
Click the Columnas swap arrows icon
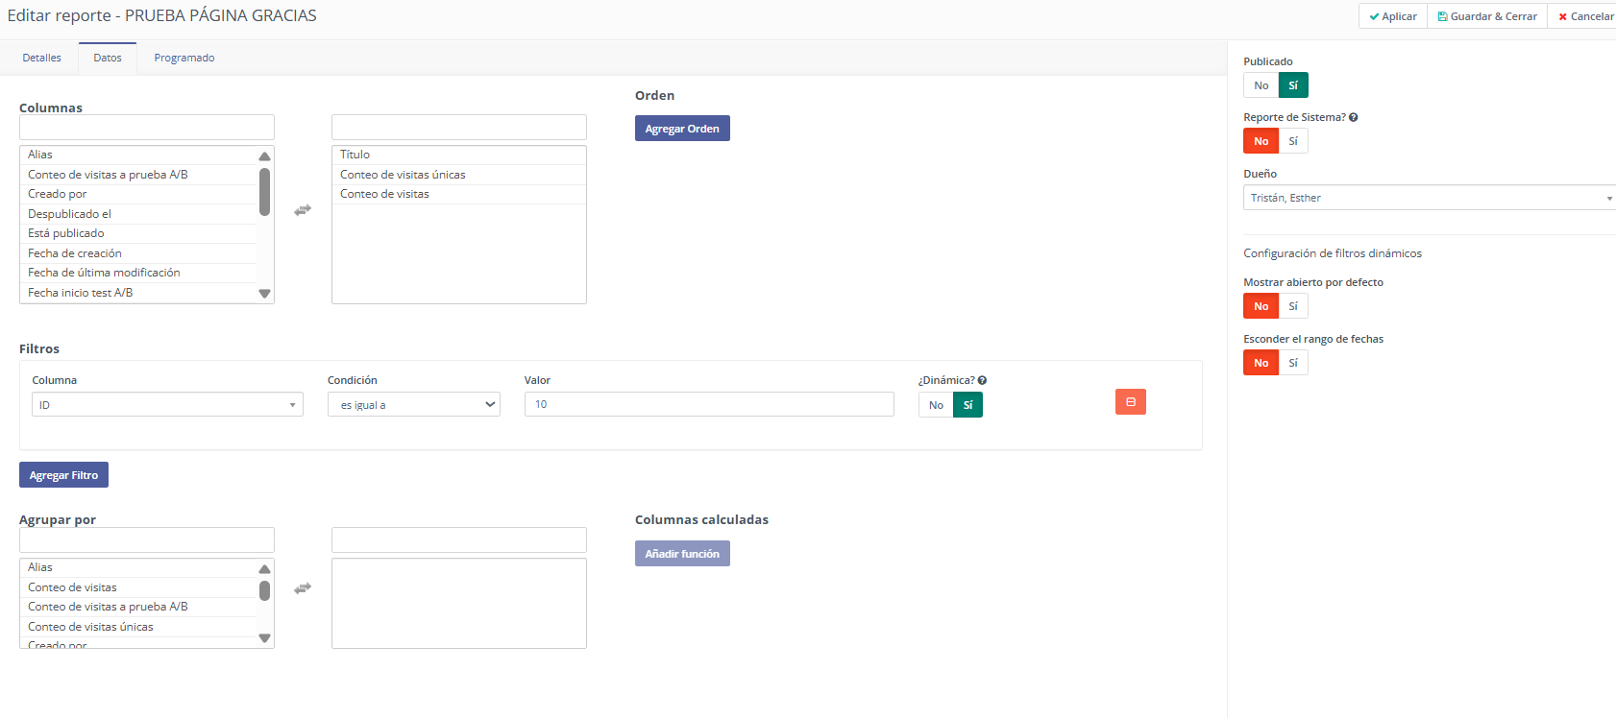click(303, 209)
